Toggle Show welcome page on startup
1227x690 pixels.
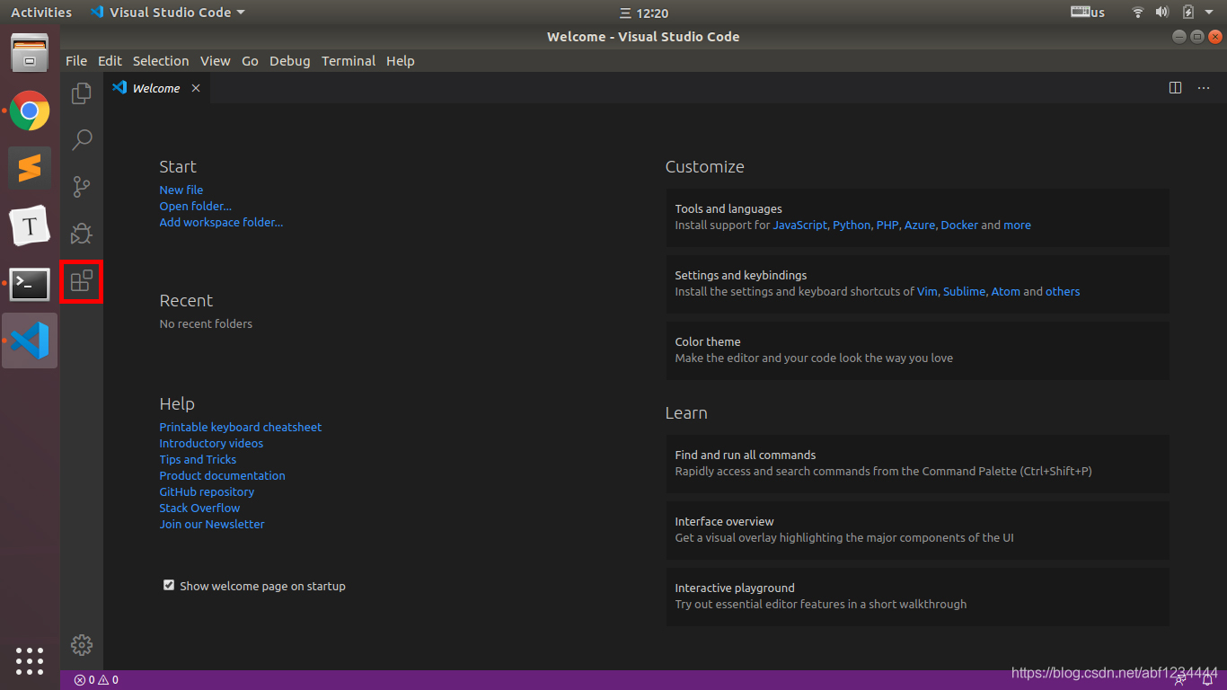click(x=169, y=585)
